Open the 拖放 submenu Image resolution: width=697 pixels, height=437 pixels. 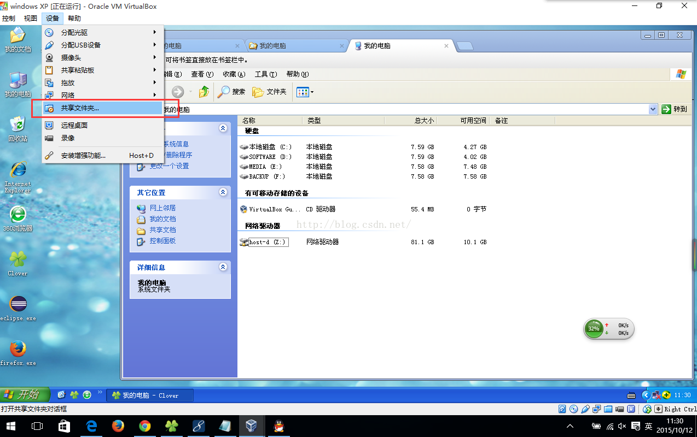[103, 83]
